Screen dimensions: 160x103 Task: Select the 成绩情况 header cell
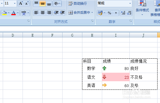point(143,61)
